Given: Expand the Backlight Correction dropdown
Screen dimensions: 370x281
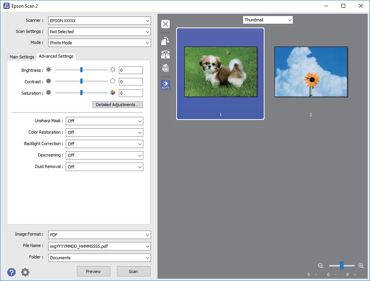Looking at the screenshot, I should click(104, 144).
